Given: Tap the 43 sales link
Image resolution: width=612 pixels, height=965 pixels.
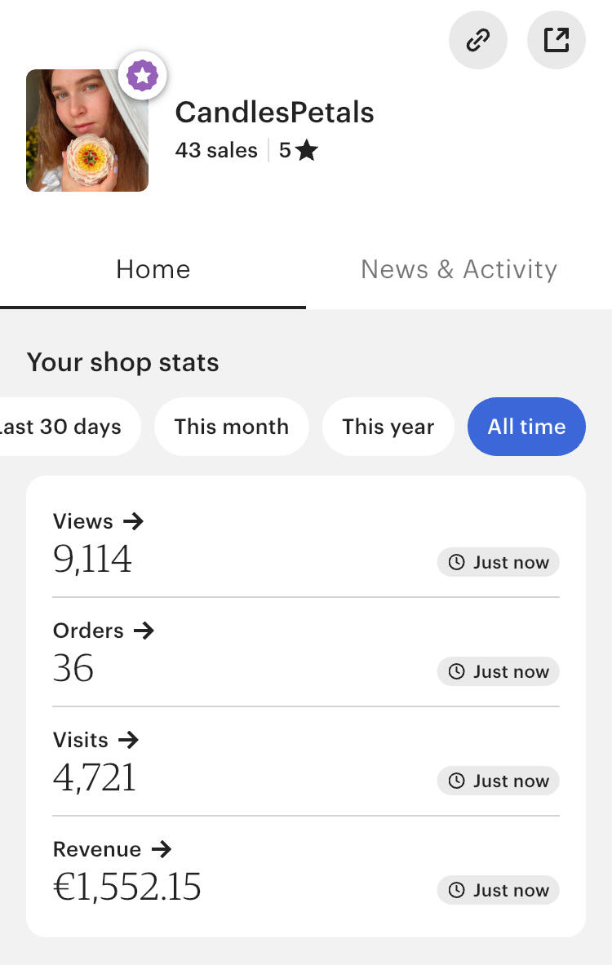Looking at the screenshot, I should pos(216,151).
